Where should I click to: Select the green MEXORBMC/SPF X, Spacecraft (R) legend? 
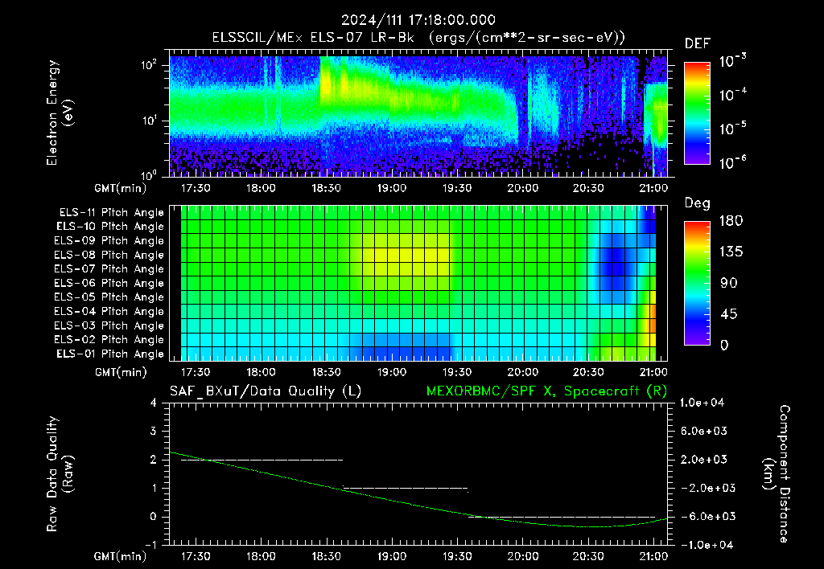pos(546,391)
